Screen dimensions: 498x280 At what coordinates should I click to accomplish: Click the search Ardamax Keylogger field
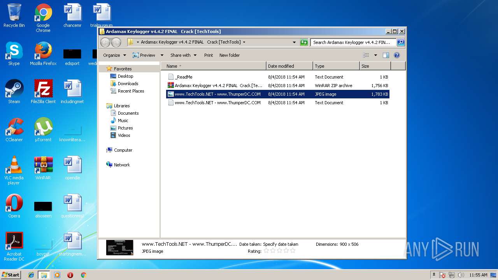(353, 42)
